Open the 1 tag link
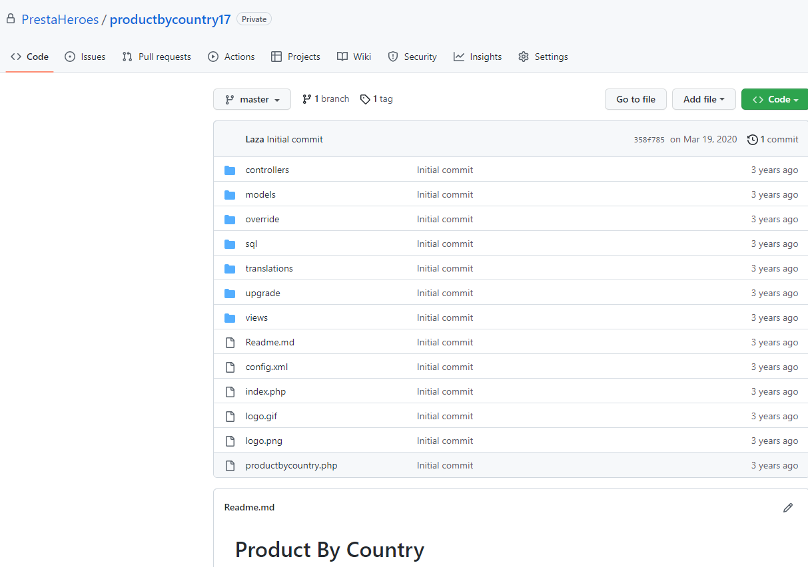 (376, 99)
